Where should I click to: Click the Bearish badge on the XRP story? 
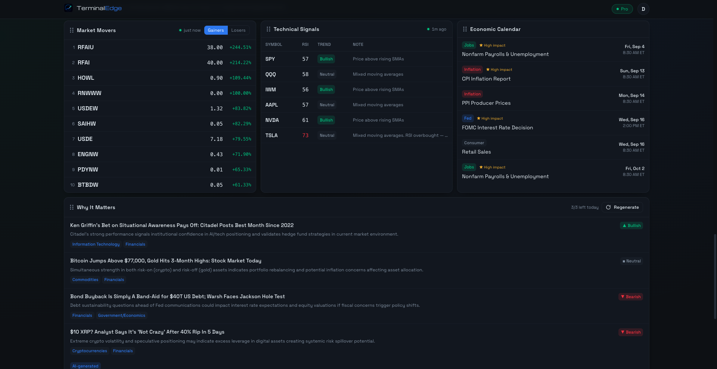[x=631, y=332]
